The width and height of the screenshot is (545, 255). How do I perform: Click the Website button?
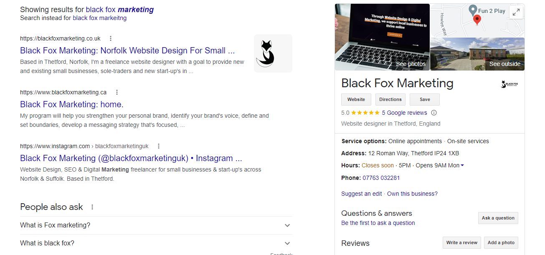click(x=356, y=99)
